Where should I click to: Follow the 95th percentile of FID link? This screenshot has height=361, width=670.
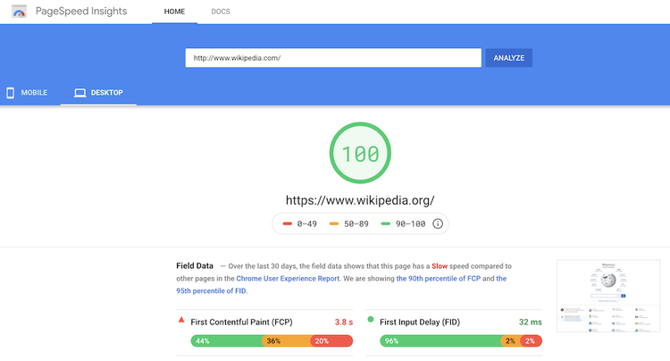211,291
